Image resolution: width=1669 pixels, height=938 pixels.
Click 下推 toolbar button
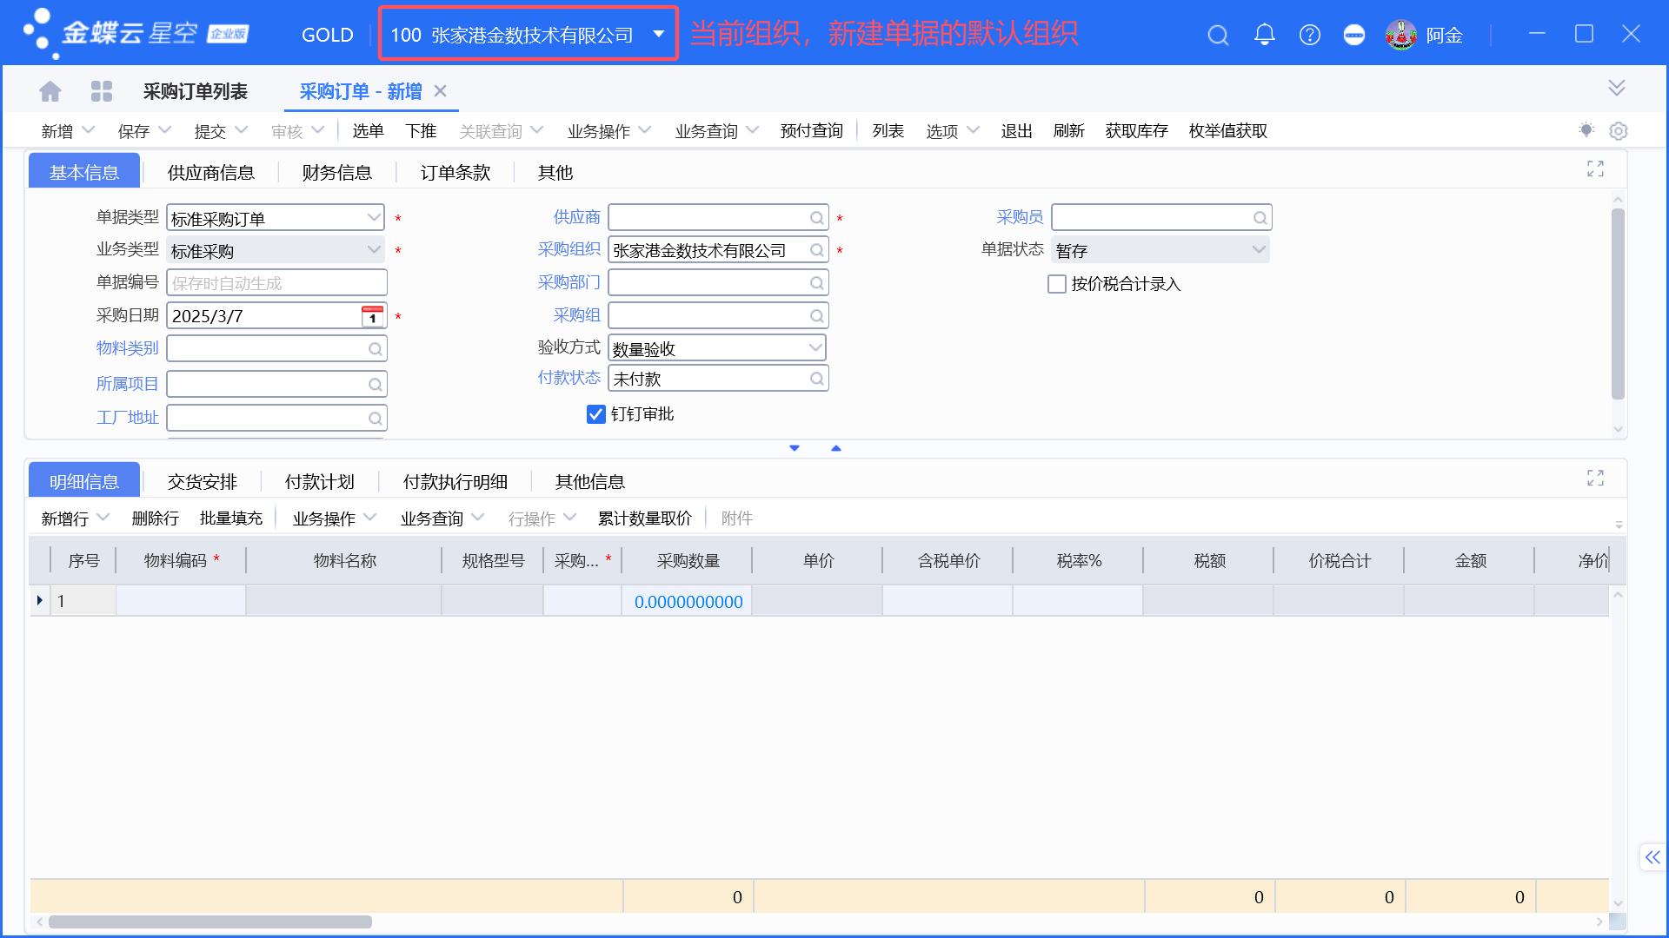point(422,130)
